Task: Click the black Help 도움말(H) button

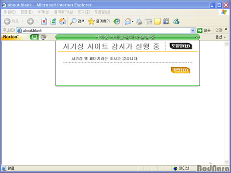Action: point(181,46)
